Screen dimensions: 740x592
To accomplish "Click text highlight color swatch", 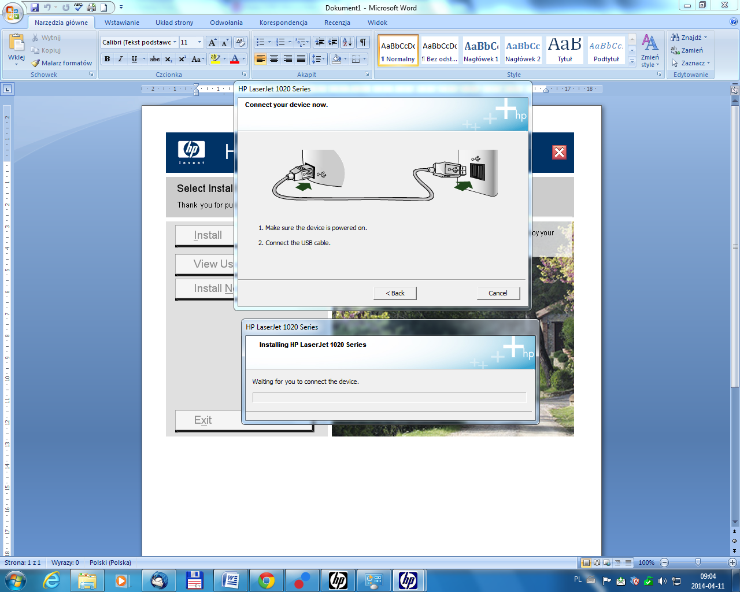I will coord(215,59).
